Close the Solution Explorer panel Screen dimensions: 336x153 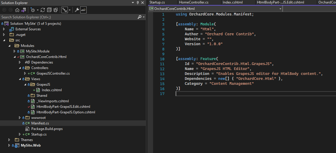point(143,3)
